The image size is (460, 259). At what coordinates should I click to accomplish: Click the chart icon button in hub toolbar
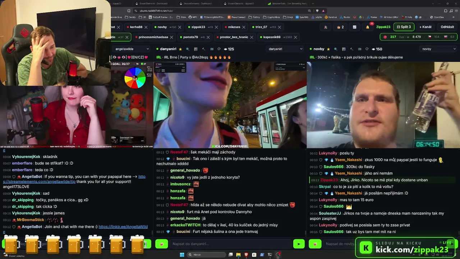(x=354, y=27)
